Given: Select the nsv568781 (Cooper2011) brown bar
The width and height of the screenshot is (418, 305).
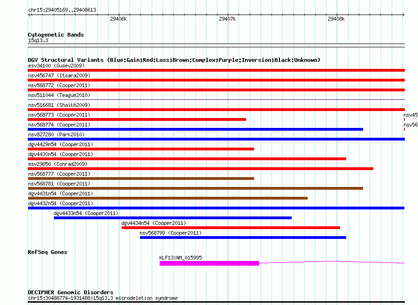Looking at the screenshot, I should [x=195, y=188].
